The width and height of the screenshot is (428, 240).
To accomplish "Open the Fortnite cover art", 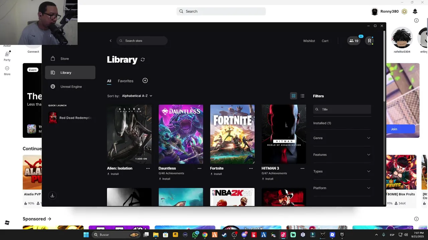I will (232, 134).
